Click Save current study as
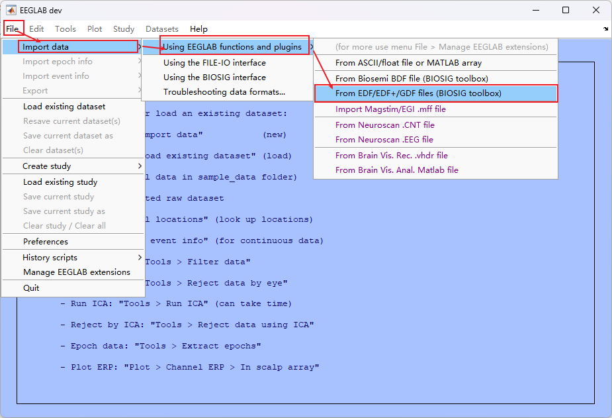612x418 pixels. click(73, 211)
